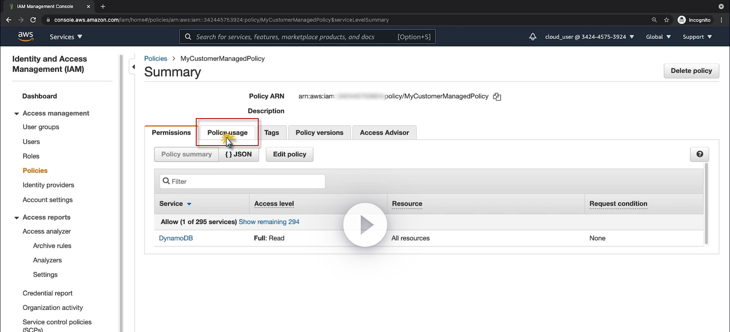Click the Delete policy button
The width and height of the screenshot is (730, 332).
(x=691, y=70)
